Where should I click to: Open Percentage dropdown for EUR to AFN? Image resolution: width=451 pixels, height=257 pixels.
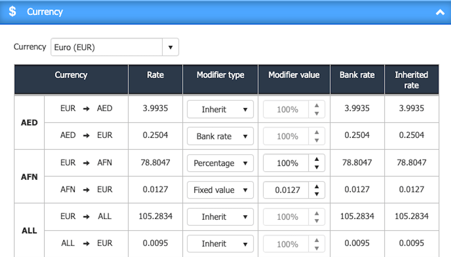pos(220,163)
